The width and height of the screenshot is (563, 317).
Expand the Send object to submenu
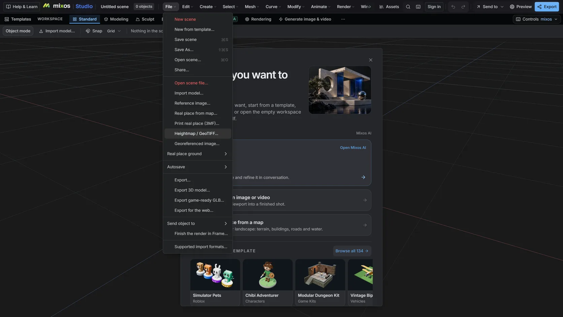click(x=197, y=223)
